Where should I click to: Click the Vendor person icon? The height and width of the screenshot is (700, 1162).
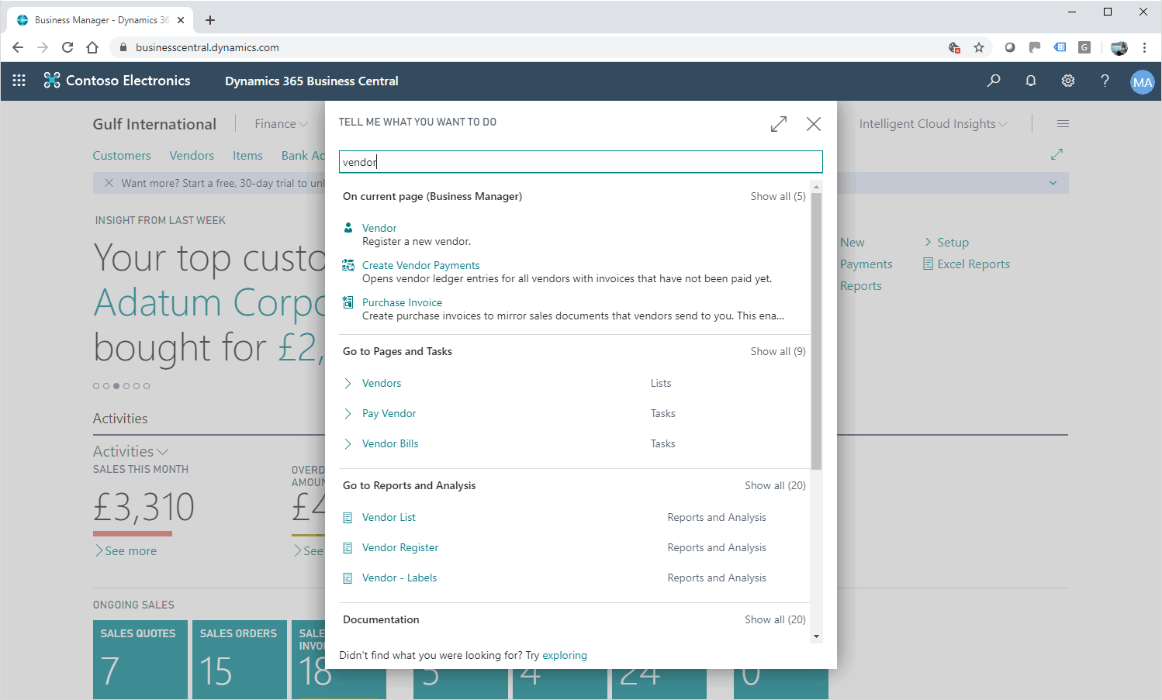tap(348, 228)
